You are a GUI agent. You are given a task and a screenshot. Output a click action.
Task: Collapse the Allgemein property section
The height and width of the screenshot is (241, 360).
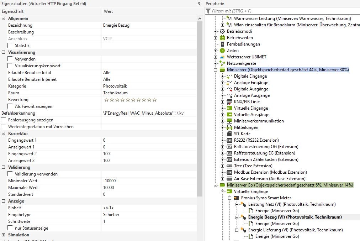(4, 19)
